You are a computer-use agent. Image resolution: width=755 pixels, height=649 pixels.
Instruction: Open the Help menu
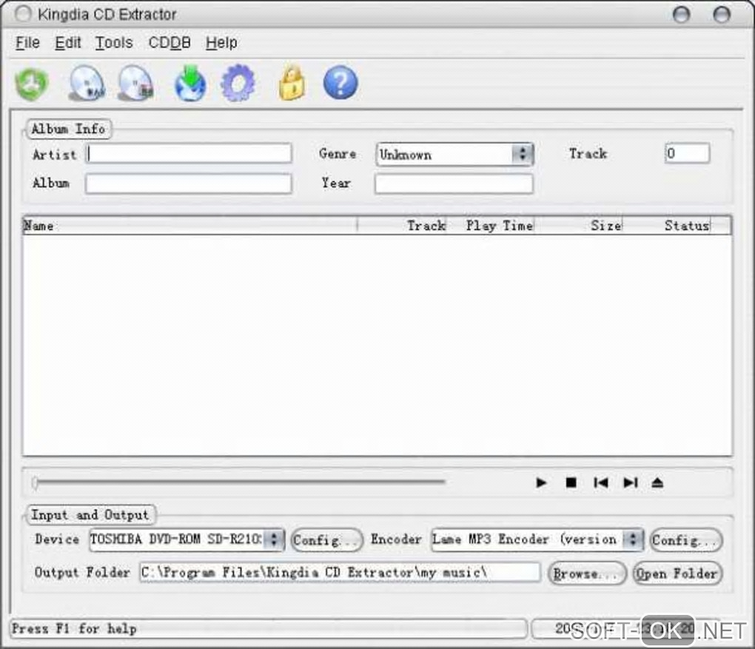click(221, 42)
